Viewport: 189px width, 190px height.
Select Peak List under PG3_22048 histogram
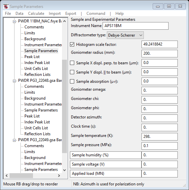point(32,116)
